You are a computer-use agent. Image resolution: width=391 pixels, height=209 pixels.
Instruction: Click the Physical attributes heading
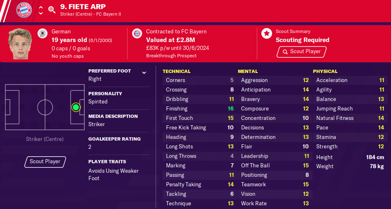(325, 71)
